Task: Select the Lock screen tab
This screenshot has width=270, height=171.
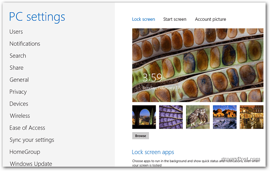Action: click(x=143, y=19)
